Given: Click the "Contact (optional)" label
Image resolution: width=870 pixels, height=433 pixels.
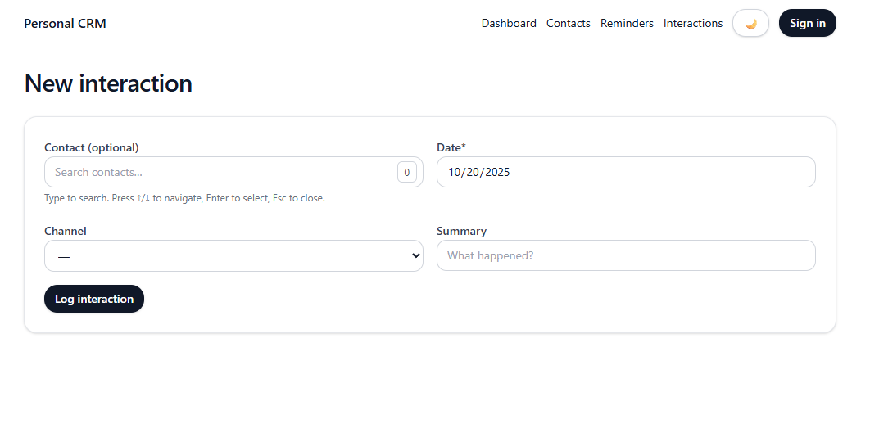Looking at the screenshot, I should (92, 147).
